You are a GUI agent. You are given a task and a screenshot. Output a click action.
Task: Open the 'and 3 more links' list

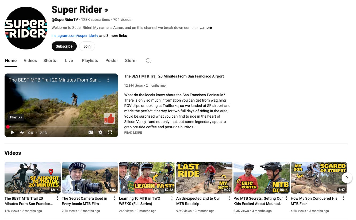point(113,36)
